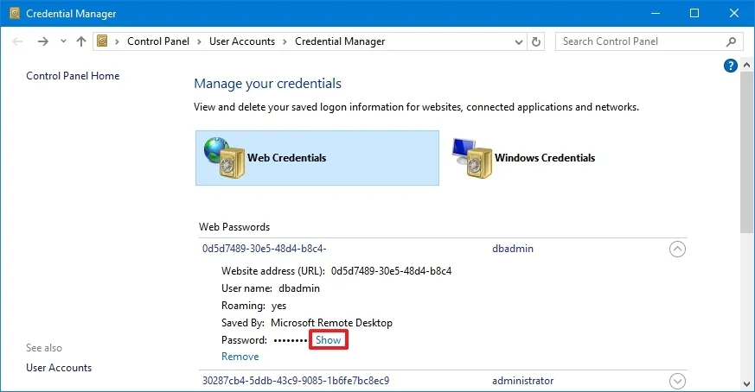Click the Website address URL value
The height and width of the screenshot is (392, 755).
[x=392, y=271]
